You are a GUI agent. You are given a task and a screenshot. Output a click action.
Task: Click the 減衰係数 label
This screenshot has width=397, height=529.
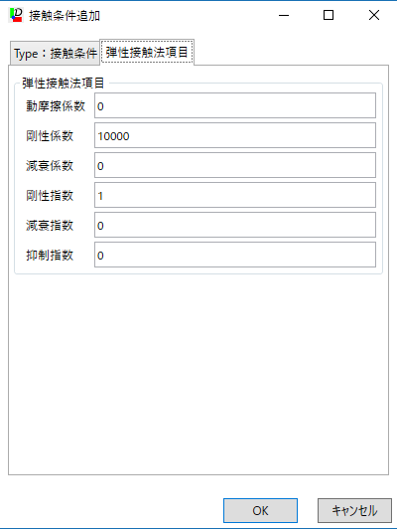pyautogui.click(x=50, y=165)
